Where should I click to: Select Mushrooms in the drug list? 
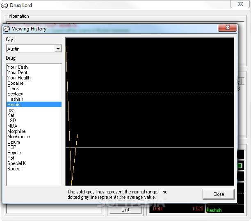tap(34, 137)
